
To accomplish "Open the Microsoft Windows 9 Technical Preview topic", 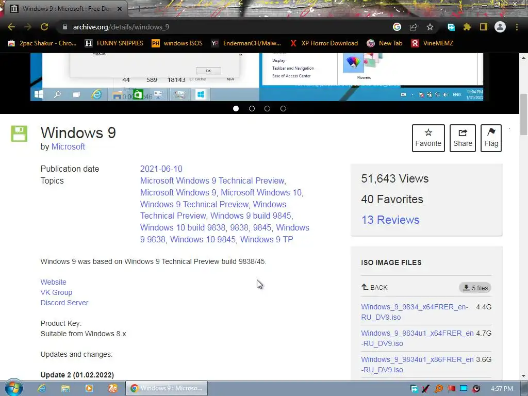I will [x=213, y=180].
